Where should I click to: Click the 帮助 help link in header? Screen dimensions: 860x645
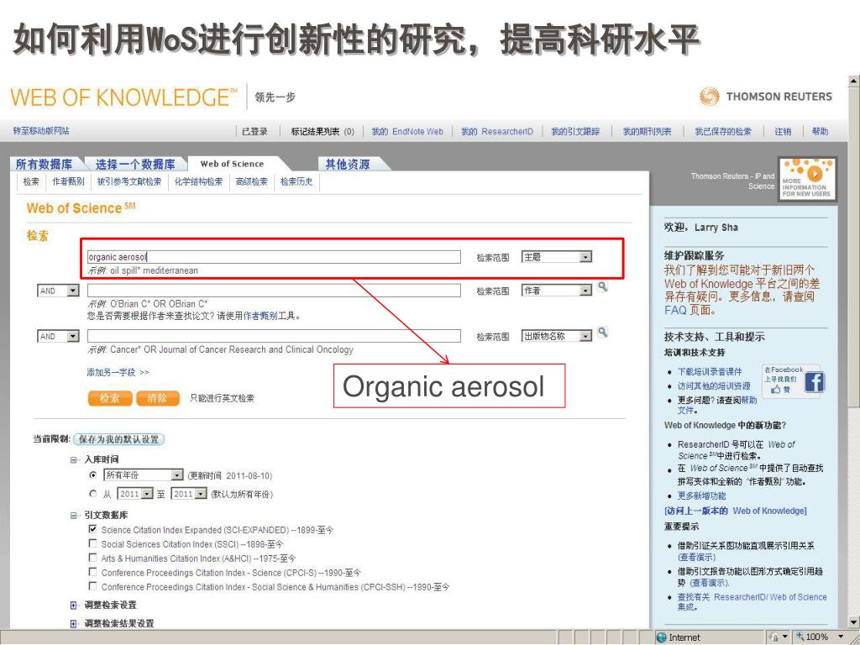[x=820, y=132]
